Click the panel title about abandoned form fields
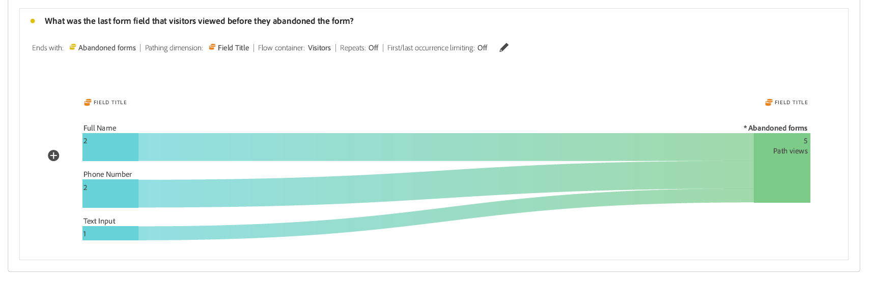 pos(199,21)
